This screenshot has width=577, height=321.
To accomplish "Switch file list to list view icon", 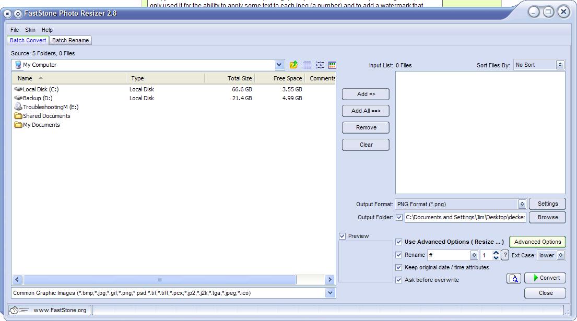I will click(320, 65).
